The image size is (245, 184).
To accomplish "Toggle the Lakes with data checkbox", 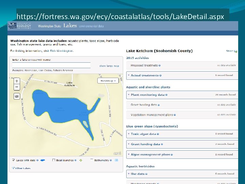I will click(x=13, y=160).
